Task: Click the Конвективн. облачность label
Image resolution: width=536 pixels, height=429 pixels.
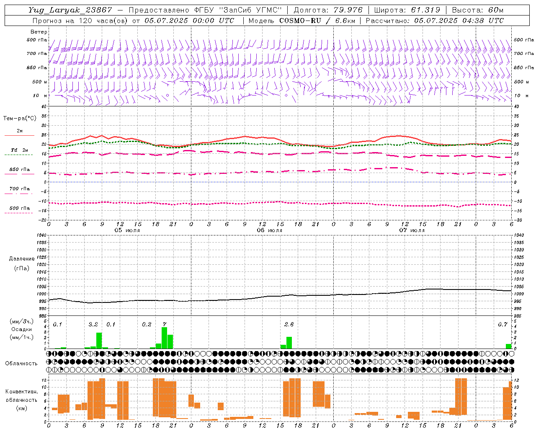Action: (21, 396)
